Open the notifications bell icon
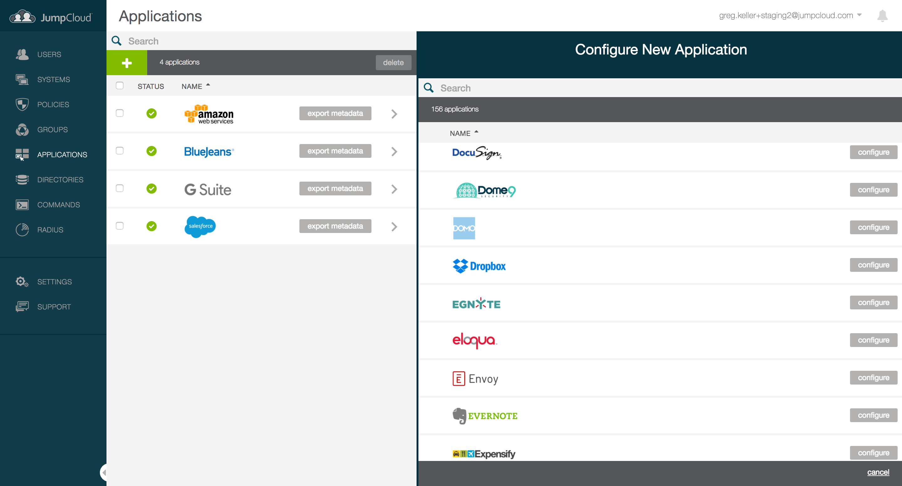The height and width of the screenshot is (486, 902). pyautogui.click(x=882, y=16)
